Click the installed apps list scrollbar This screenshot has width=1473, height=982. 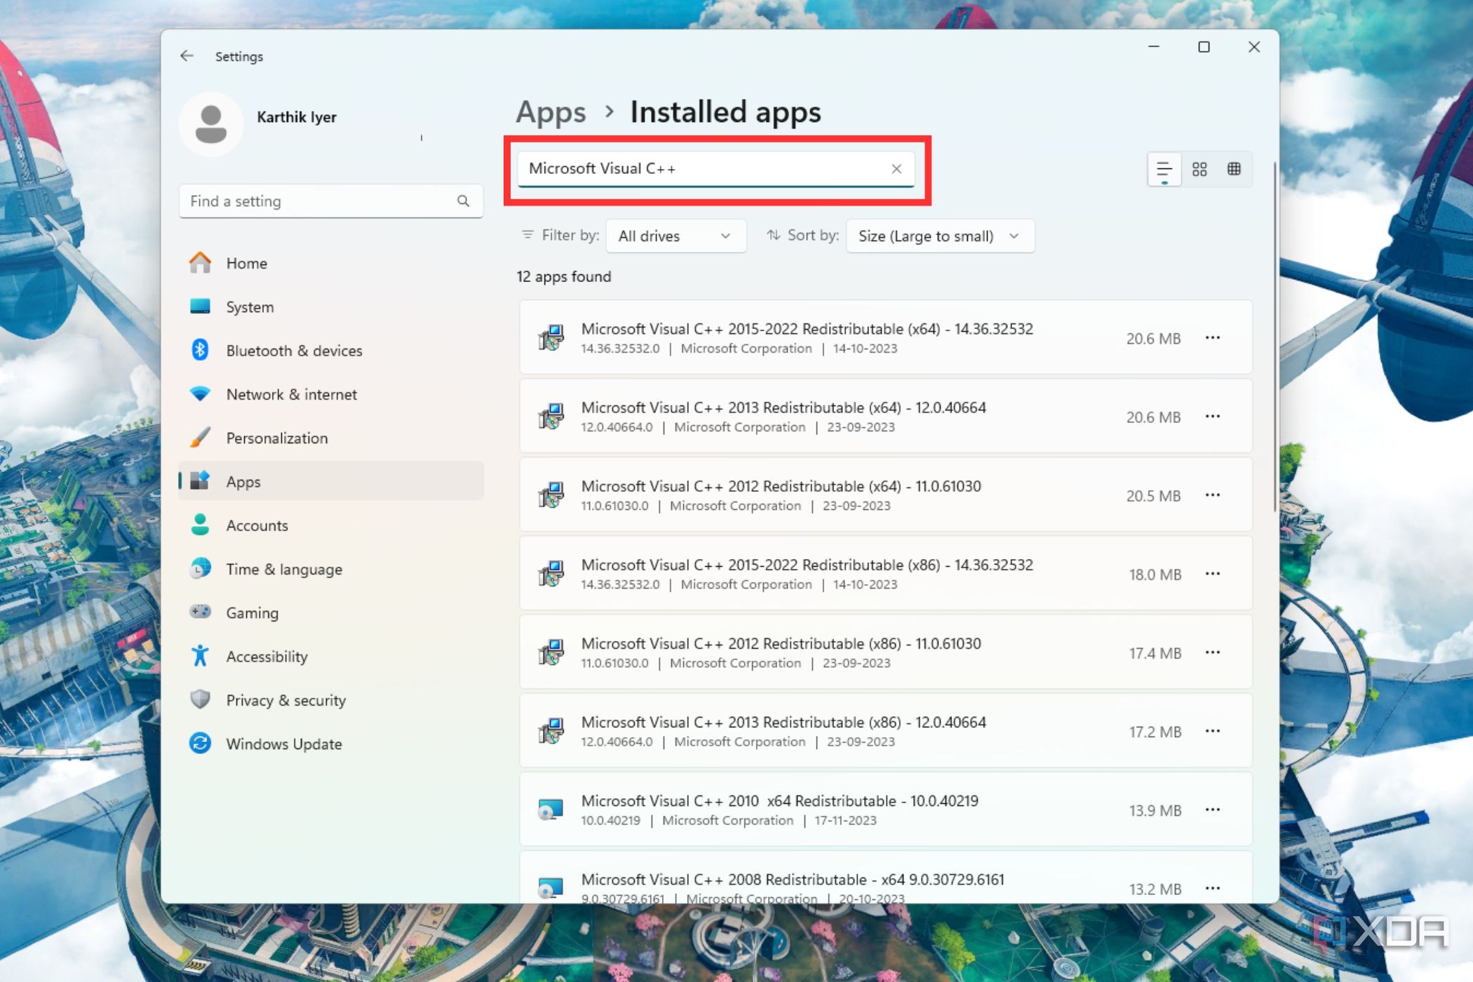(1274, 337)
